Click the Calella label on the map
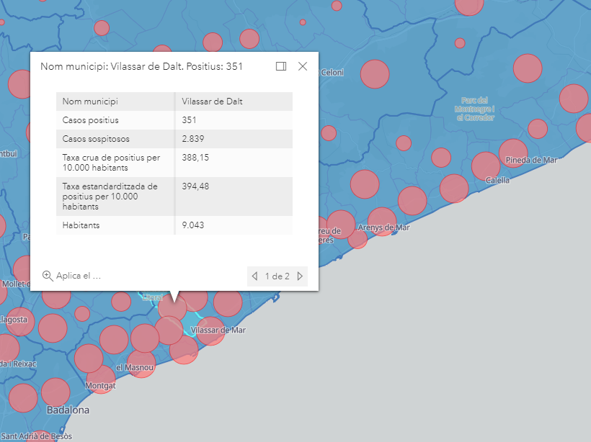Viewport: 591px width, 442px height. coord(497,180)
